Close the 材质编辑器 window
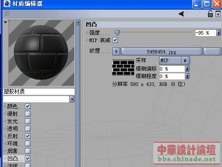This screenshot has width=222, height=167. 217,4
